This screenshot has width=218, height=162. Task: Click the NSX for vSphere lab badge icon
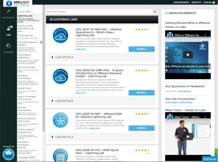click(x=60, y=120)
